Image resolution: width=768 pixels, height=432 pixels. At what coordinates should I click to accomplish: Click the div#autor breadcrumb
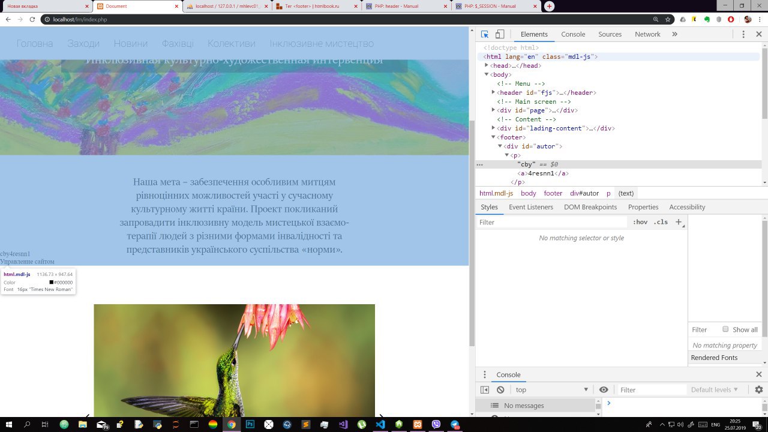[584, 193]
